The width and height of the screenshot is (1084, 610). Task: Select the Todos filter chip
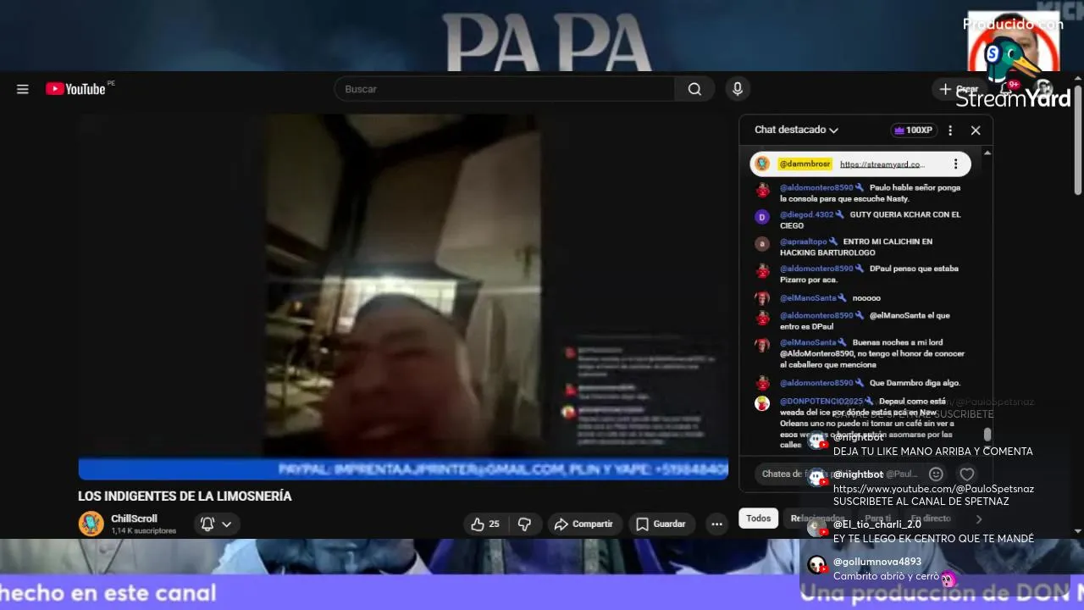click(758, 518)
